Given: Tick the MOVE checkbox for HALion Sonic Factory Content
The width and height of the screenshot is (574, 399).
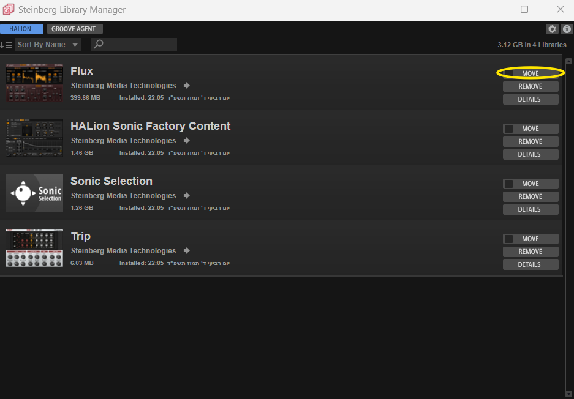Looking at the screenshot, I should [x=508, y=129].
